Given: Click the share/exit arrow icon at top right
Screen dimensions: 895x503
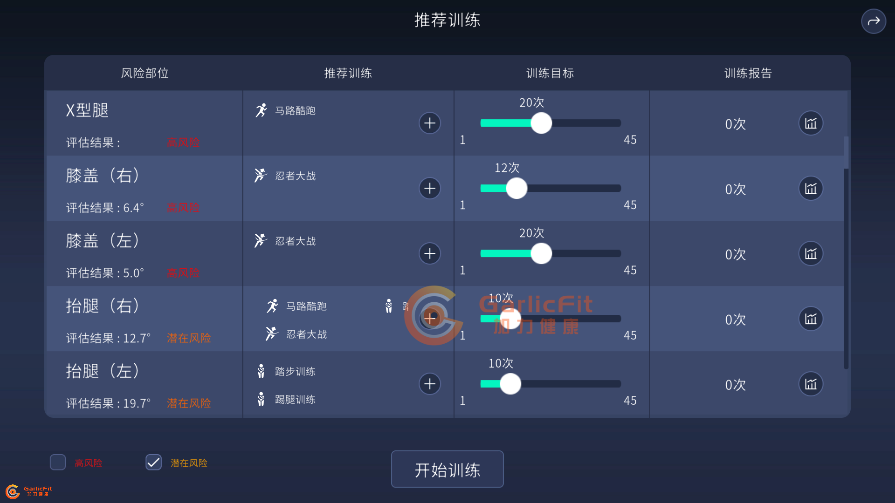Looking at the screenshot, I should point(873,21).
